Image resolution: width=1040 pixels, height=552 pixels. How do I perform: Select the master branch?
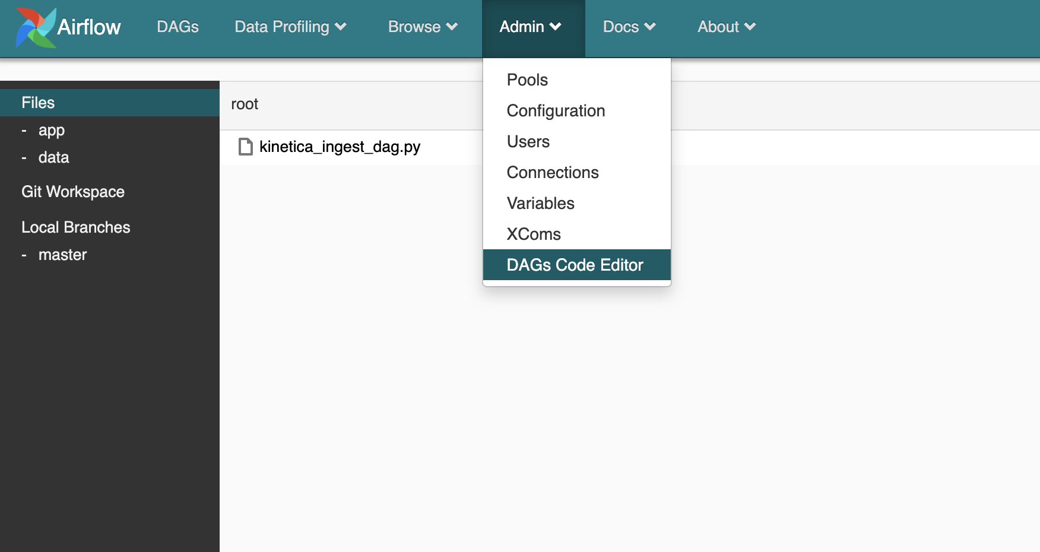(x=62, y=255)
